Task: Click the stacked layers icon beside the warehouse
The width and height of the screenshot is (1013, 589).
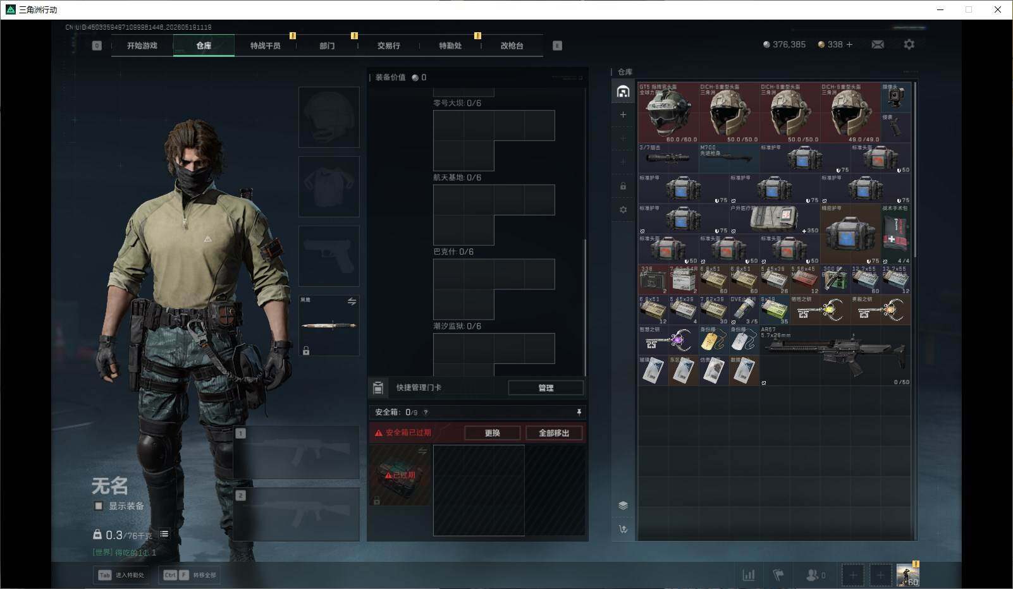Action: click(x=623, y=505)
